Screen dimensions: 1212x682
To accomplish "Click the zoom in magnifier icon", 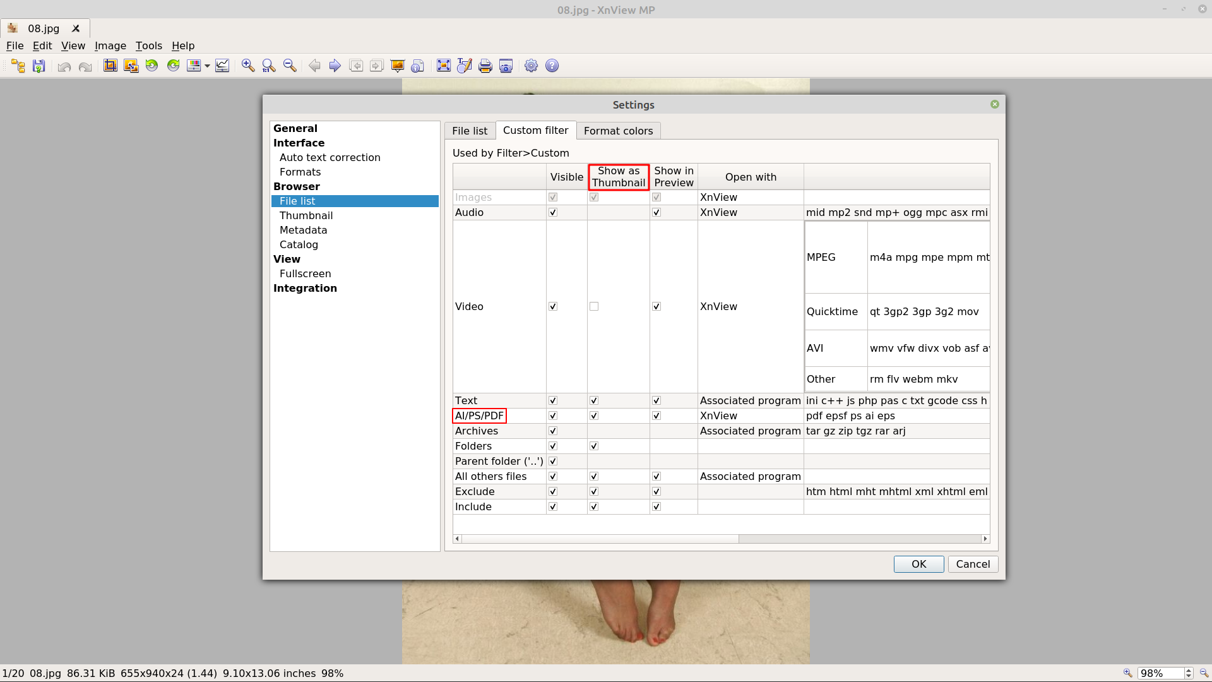I will click(248, 66).
